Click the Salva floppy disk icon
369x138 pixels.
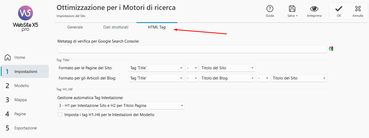[292, 9]
